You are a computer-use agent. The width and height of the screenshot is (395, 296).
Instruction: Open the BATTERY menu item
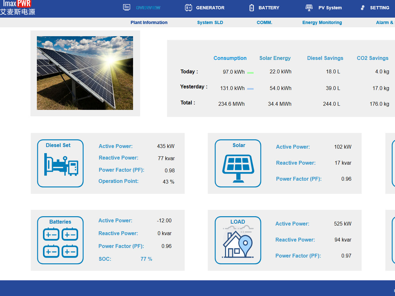coord(269,8)
